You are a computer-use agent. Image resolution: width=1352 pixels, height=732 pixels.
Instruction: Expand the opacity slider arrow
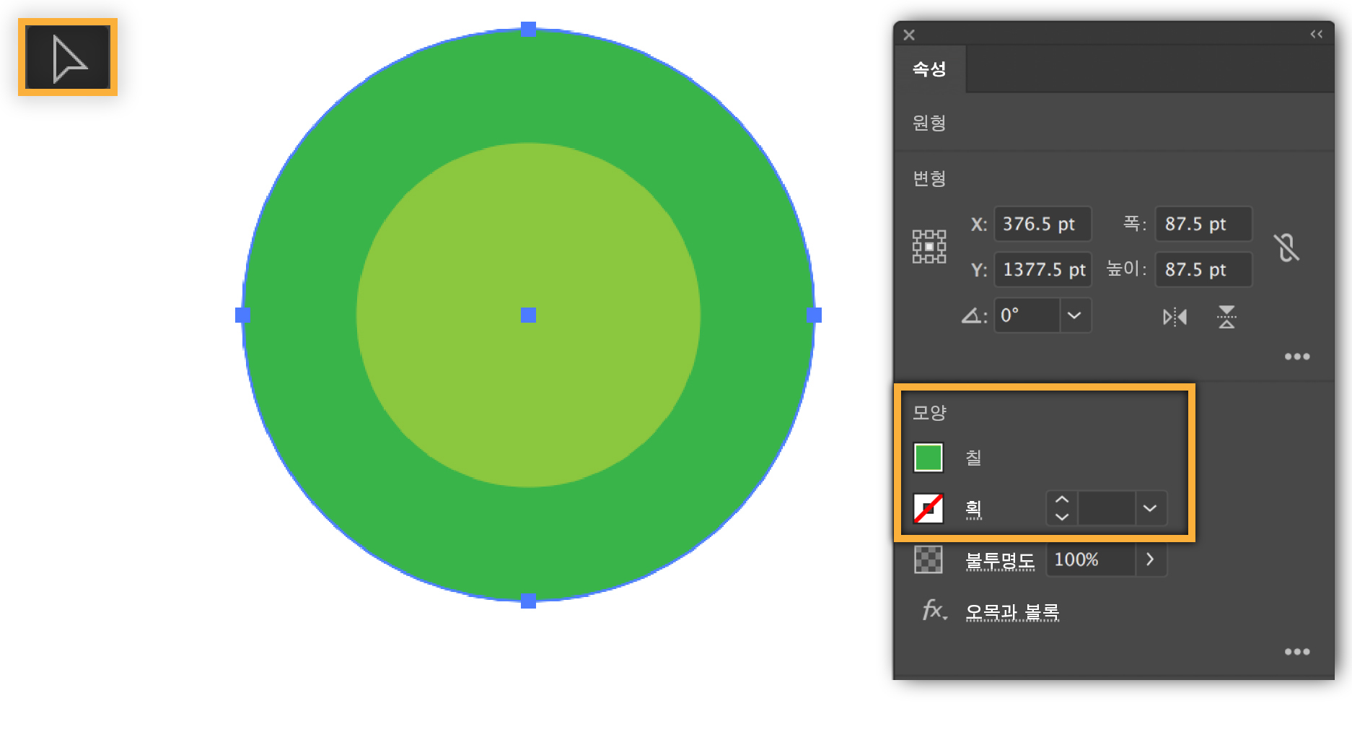[1151, 559]
